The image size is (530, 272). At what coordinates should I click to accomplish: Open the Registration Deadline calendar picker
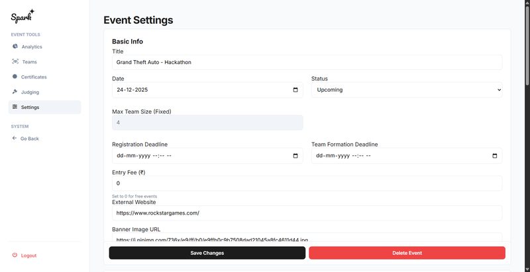295,156
